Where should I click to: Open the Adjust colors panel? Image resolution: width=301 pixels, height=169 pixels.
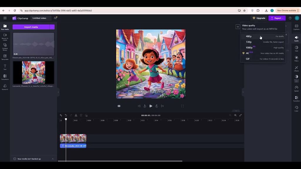tap(296, 79)
